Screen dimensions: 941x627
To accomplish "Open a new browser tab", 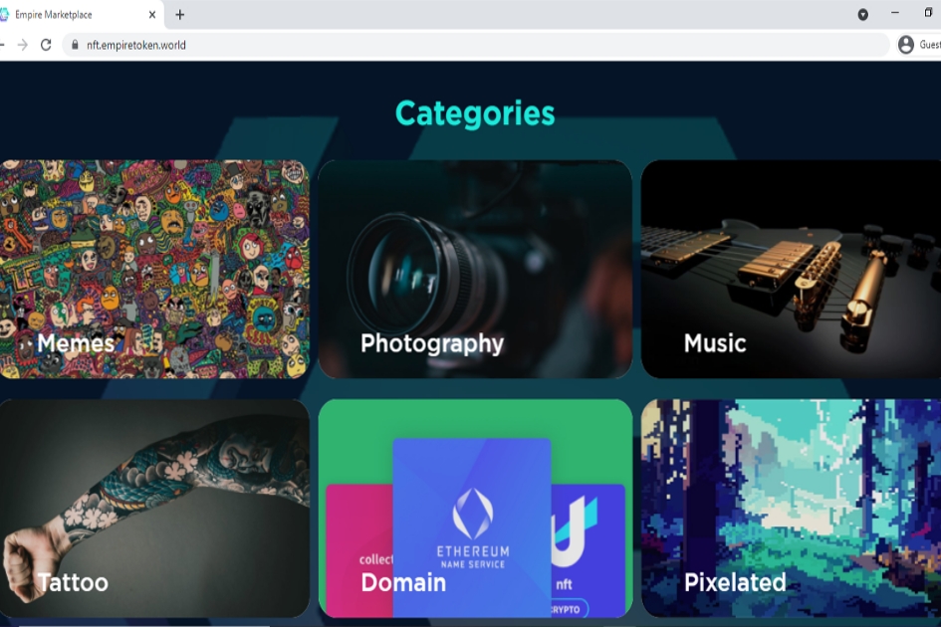I will coord(179,15).
